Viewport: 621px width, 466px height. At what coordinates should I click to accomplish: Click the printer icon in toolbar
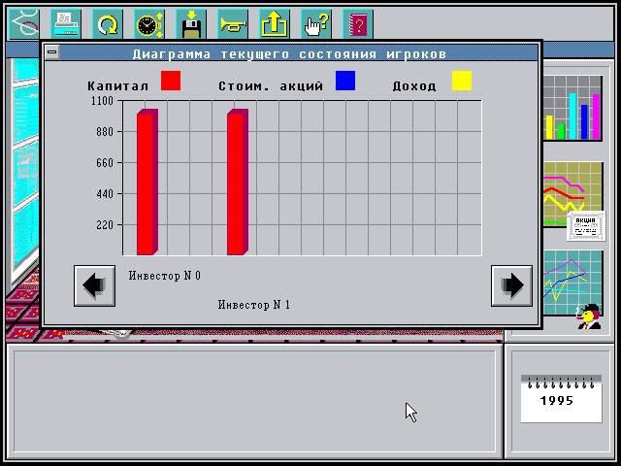(x=66, y=24)
